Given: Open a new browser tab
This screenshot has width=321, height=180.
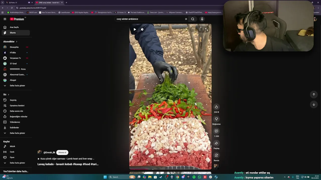Looking at the screenshot, I should pyautogui.click(x=66, y=2).
